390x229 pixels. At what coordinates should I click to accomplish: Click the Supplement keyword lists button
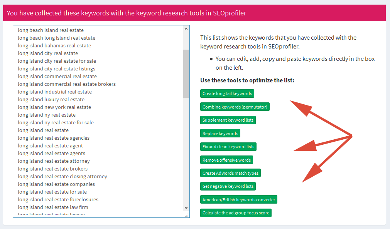pos(228,120)
